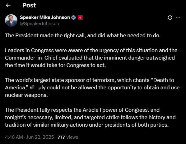The image size is (186, 144).
Task: Click the sentence "The President made the right call"
Action: tap(45, 35)
